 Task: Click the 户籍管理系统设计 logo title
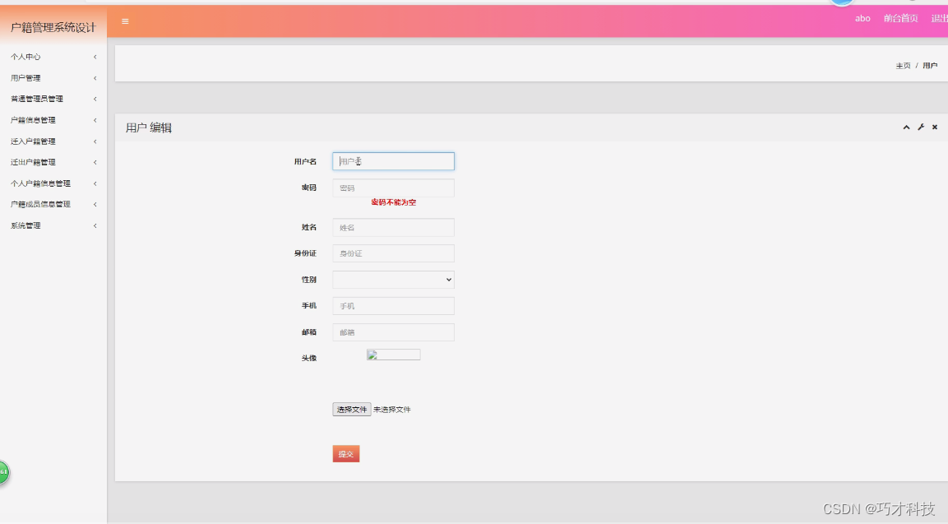point(53,26)
